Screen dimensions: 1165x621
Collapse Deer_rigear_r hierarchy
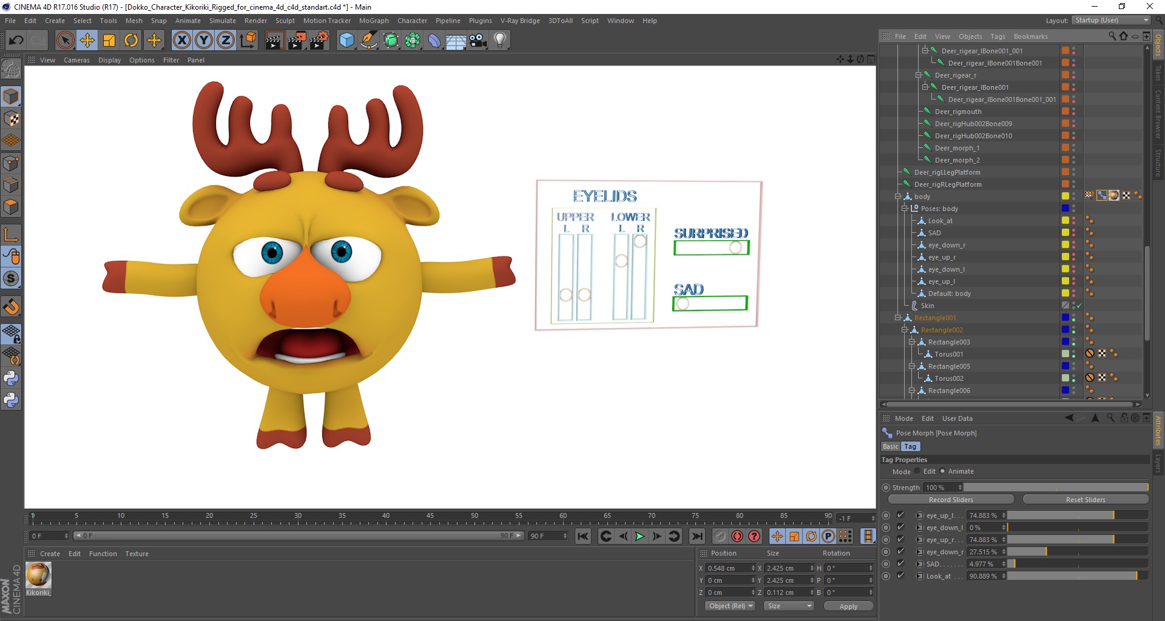click(x=918, y=75)
